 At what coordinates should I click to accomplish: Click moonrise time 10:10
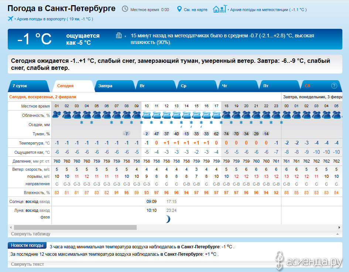click(x=151, y=210)
